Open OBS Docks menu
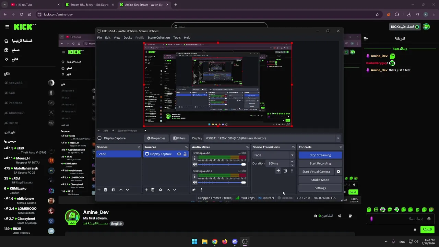This screenshot has width=439, height=247. click(x=128, y=38)
